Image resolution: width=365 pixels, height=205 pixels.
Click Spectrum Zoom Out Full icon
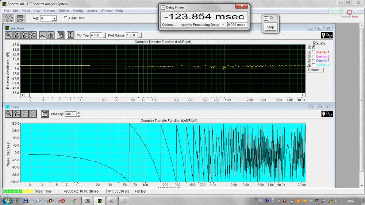coord(33,35)
